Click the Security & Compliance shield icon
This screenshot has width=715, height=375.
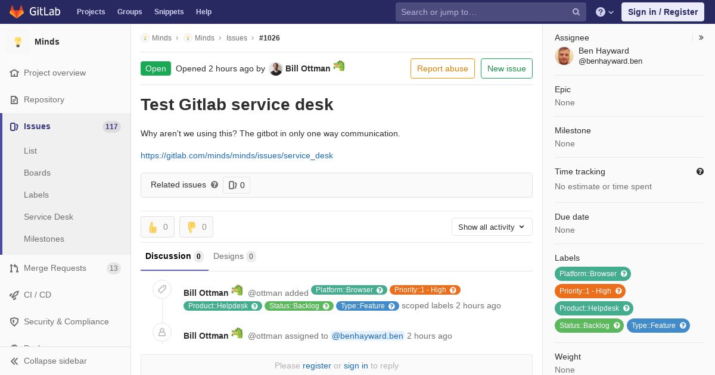[x=14, y=322]
